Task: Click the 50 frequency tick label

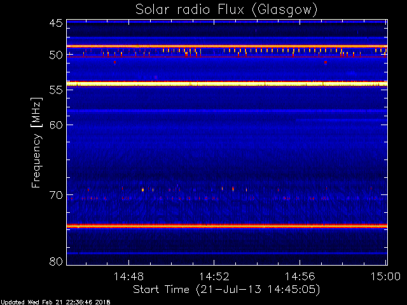Action: click(56, 55)
